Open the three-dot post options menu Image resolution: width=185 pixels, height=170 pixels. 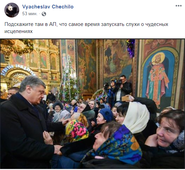point(178,6)
